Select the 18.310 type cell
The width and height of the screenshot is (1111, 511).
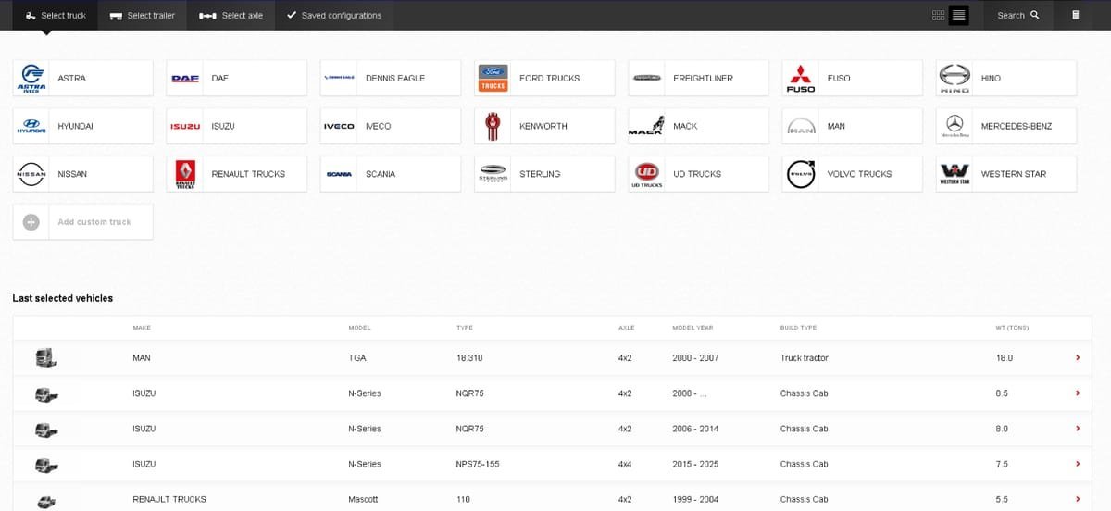[468, 358]
